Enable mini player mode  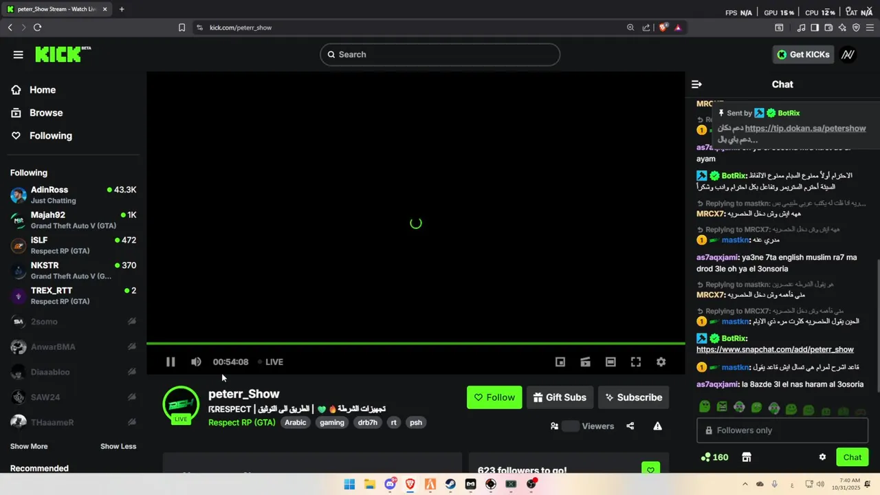(x=560, y=362)
